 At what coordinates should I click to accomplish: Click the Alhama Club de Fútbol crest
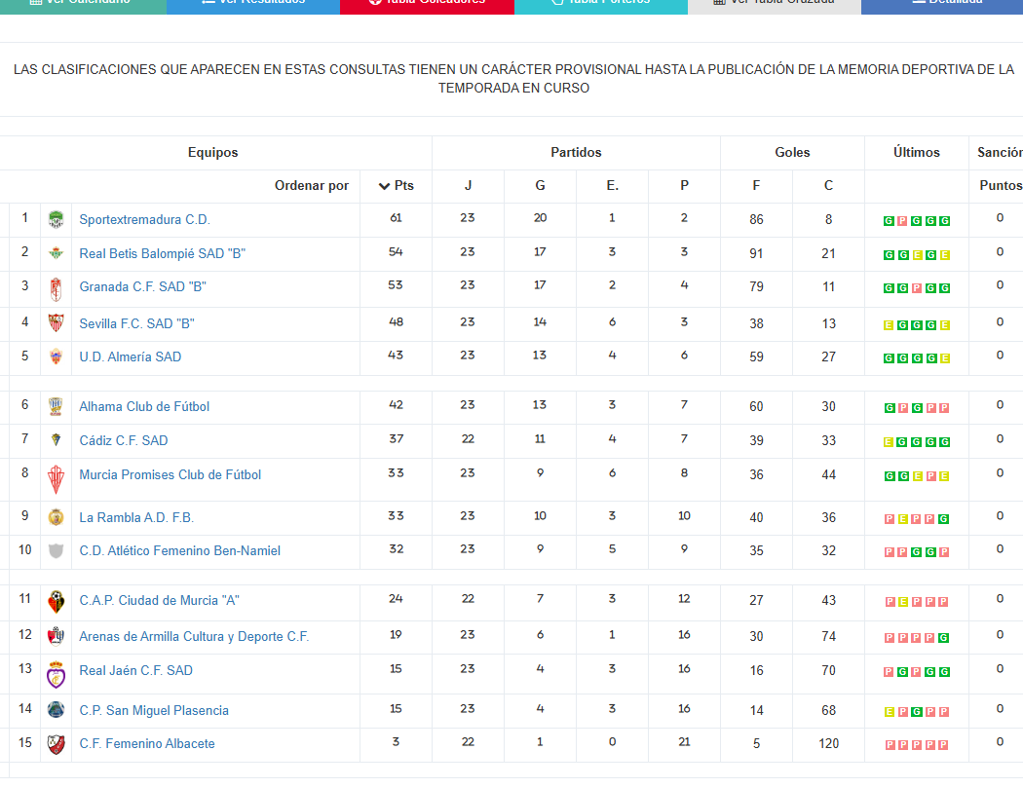[x=57, y=406]
